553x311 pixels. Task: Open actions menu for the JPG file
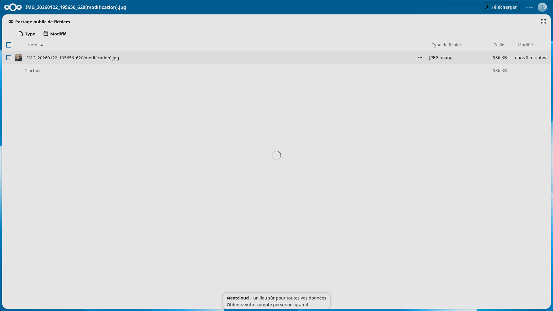[x=420, y=58]
